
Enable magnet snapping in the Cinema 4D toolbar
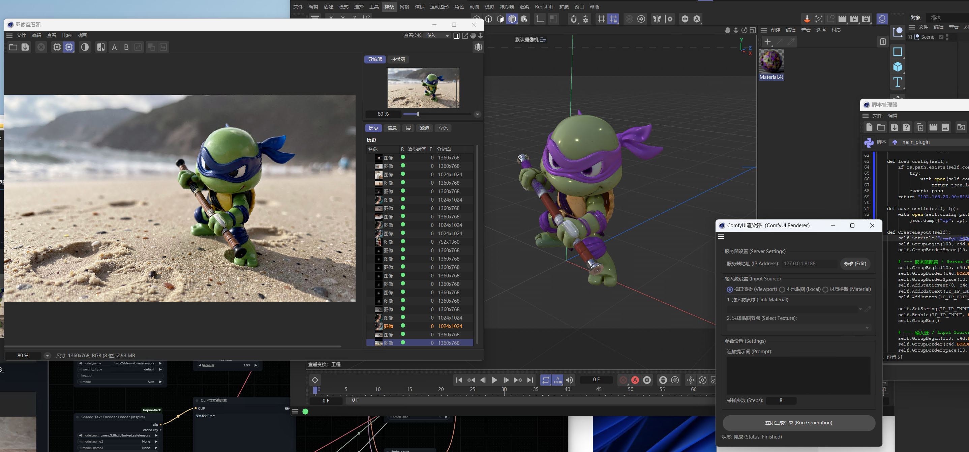pos(573,19)
